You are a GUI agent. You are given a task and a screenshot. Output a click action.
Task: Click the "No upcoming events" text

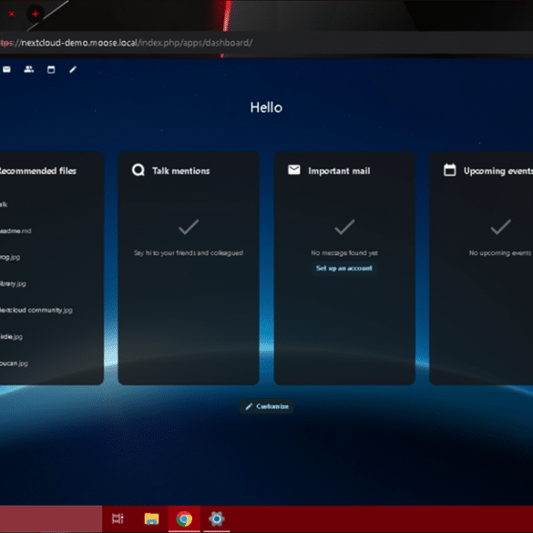[x=500, y=253]
